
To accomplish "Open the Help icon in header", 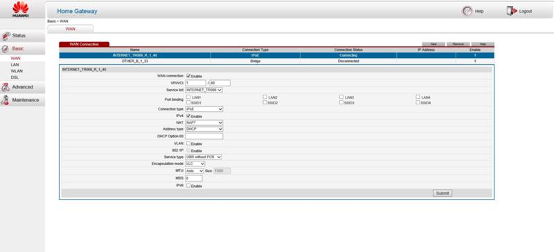I will coord(467,11).
